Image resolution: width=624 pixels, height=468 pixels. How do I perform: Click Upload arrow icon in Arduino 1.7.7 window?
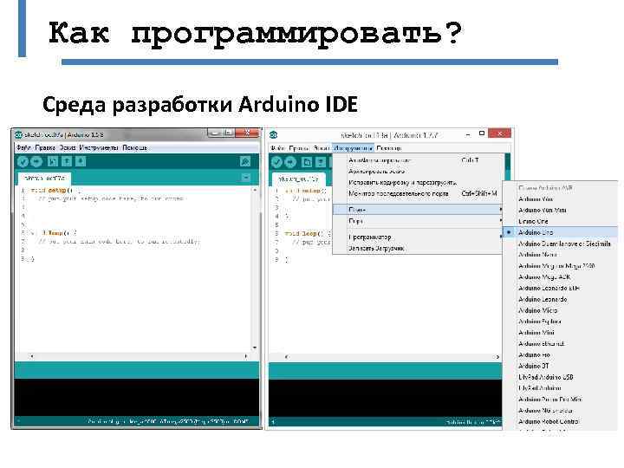290,162
